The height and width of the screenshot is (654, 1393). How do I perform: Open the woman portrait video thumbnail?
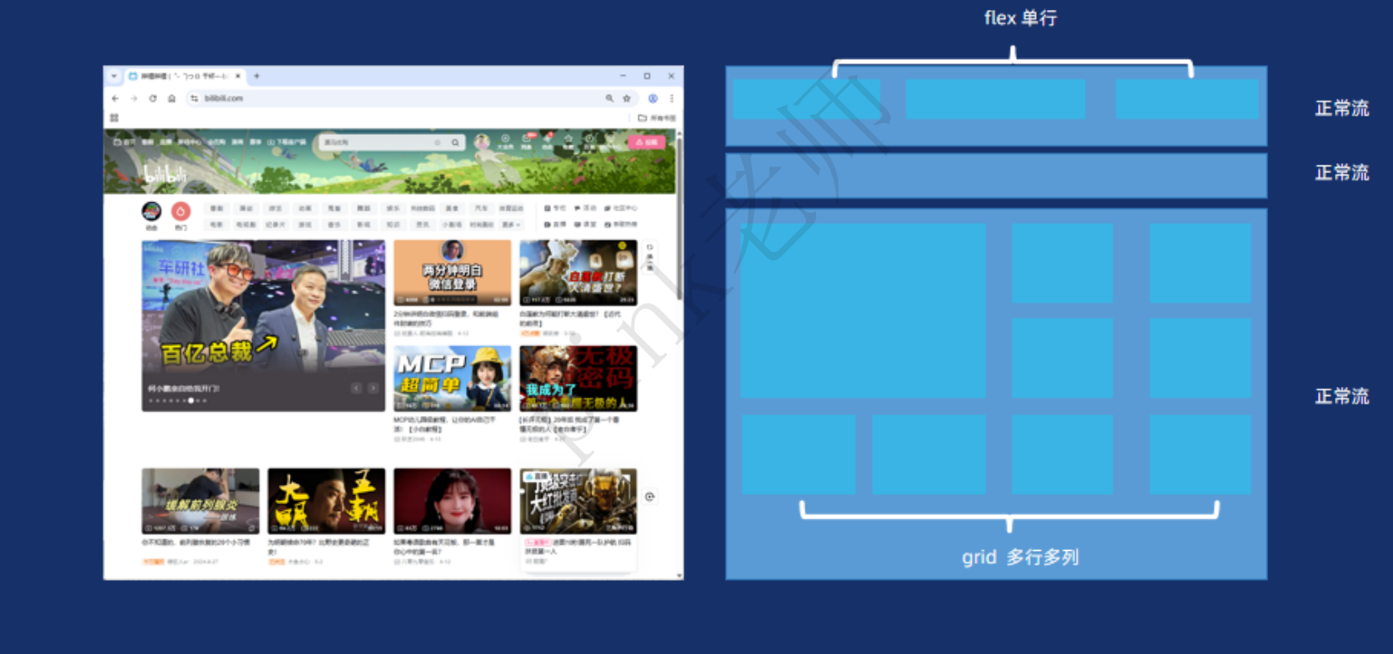tap(452, 500)
